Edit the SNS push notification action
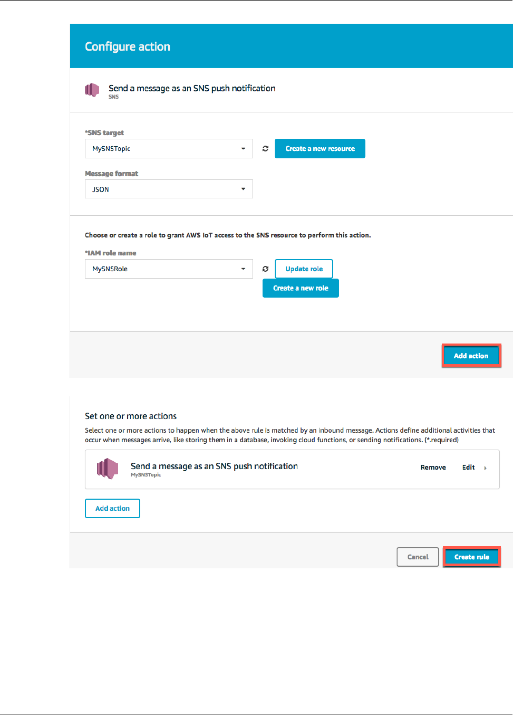This screenshot has height=715, width=513. [468, 468]
